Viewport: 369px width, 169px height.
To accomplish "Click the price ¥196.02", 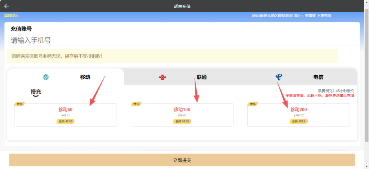I will (x=299, y=115).
